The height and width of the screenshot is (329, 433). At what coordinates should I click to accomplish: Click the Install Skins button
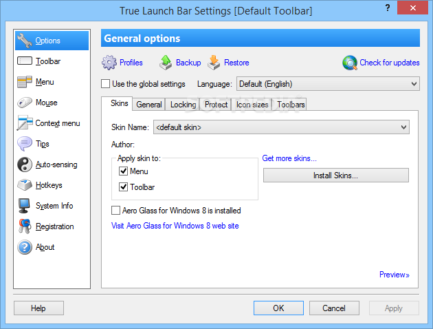tap(336, 176)
